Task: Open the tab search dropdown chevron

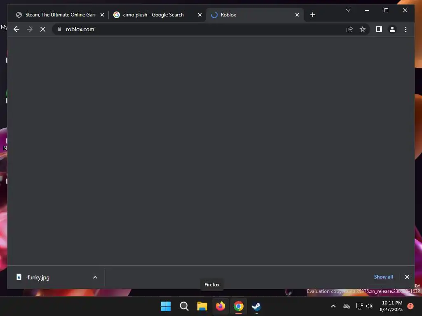Action: coord(348,10)
